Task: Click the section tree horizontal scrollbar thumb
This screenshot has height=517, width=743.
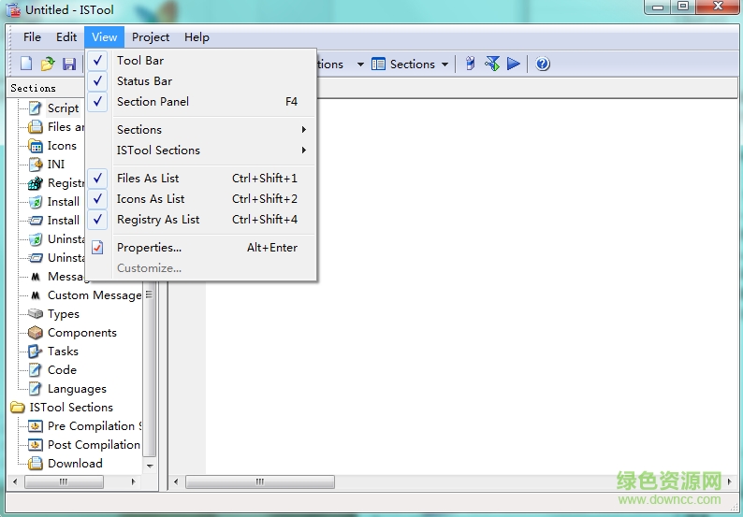Action: click(64, 482)
